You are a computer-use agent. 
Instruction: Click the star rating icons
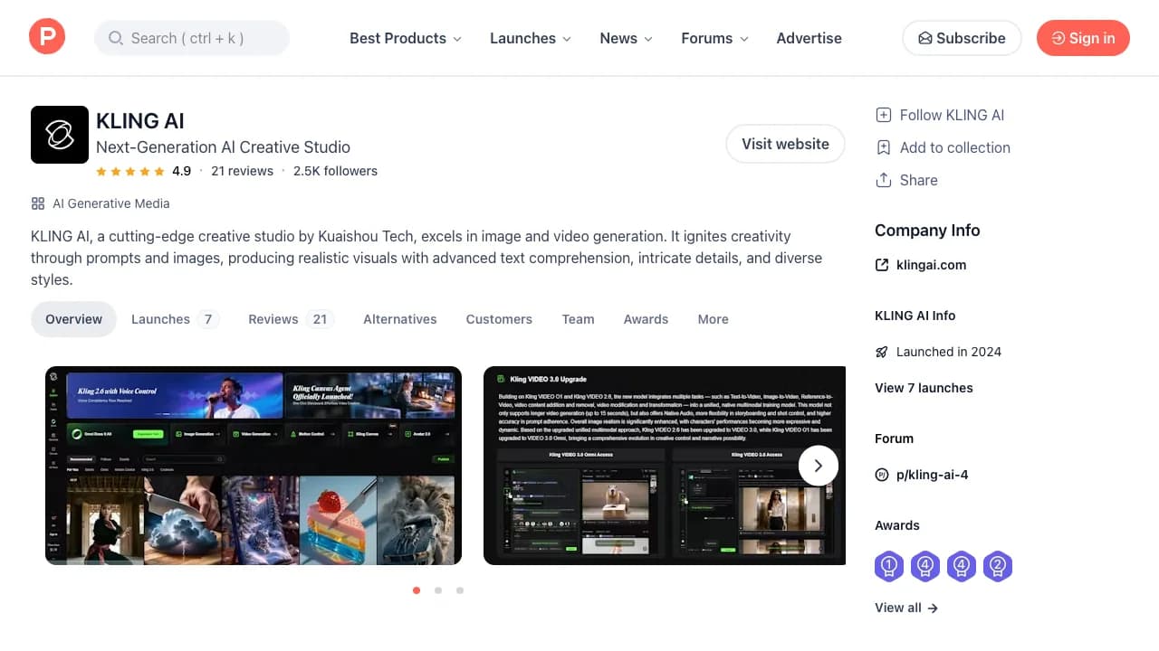point(130,171)
